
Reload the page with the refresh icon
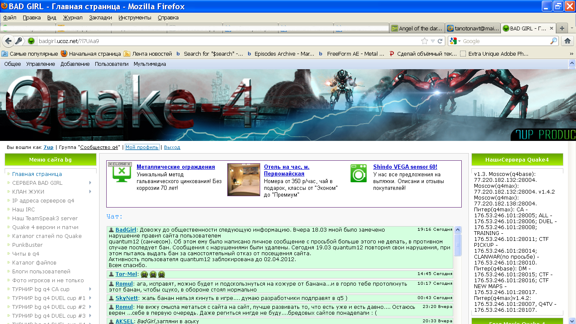pyautogui.click(x=440, y=41)
